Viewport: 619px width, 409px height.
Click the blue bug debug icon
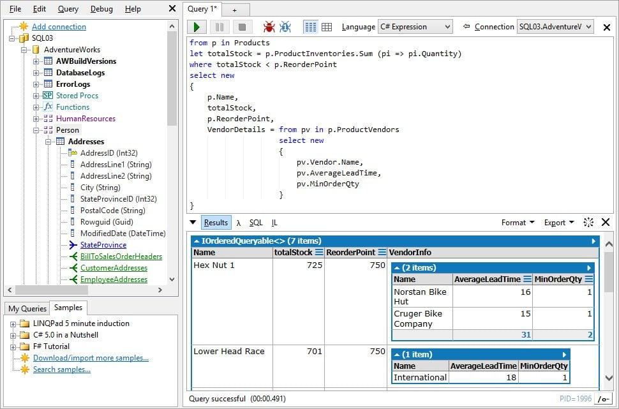click(285, 27)
